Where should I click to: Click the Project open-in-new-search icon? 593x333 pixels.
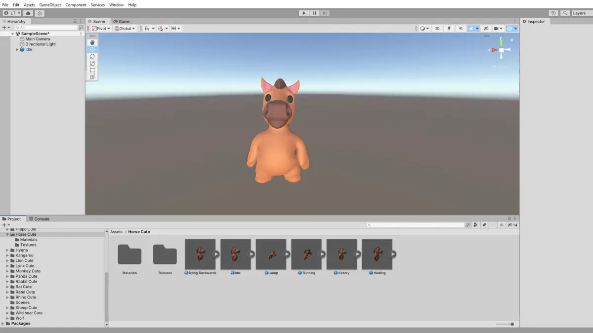click(x=468, y=225)
